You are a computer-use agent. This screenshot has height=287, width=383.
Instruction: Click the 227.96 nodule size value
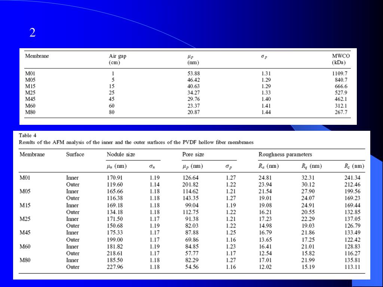(115, 267)
